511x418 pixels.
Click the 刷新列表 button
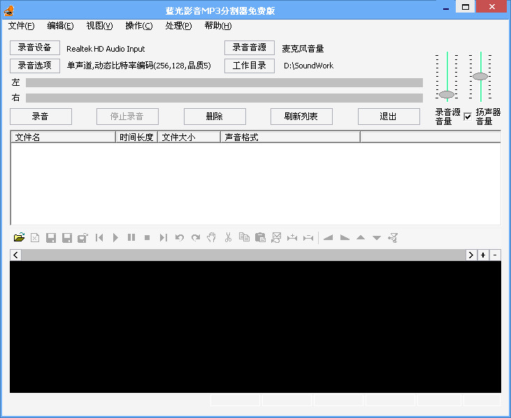(x=301, y=117)
